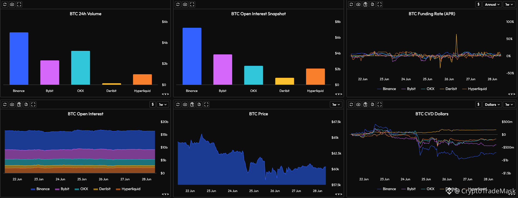Select the Deribit bar in Open Interest Snapshot
518x198 pixels.
(x=284, y=81)
